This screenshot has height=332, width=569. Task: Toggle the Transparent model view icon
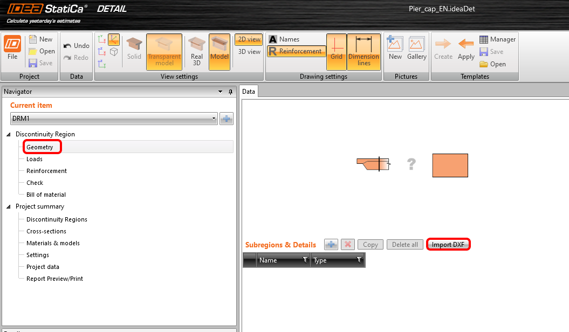coord(164,51)
